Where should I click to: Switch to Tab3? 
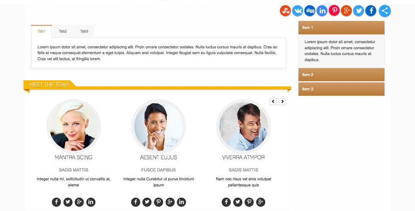84,31
